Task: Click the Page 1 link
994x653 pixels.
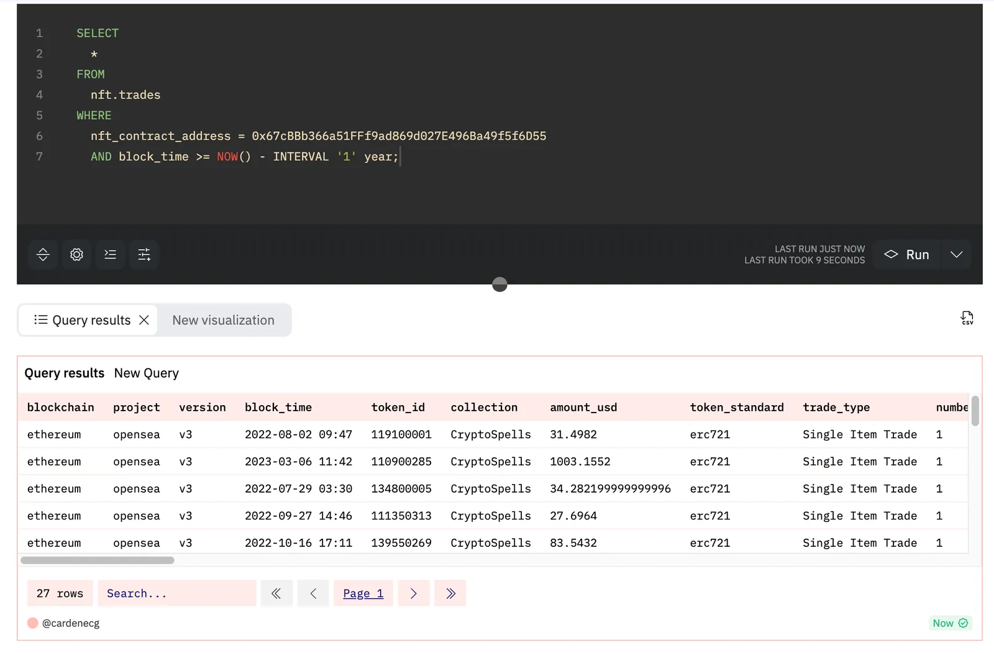Action: coord(363,593)
